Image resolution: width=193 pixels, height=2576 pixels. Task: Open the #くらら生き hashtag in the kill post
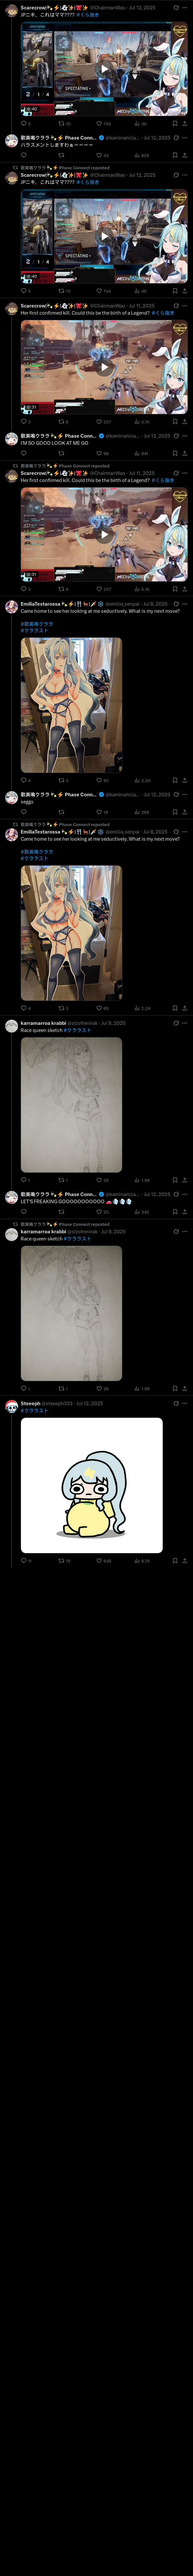pos(163,313)
